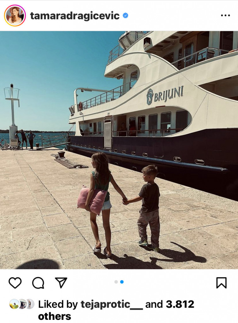Open the three-dot more options menu
The image size is (238, 323).
[x=225, y=15]
